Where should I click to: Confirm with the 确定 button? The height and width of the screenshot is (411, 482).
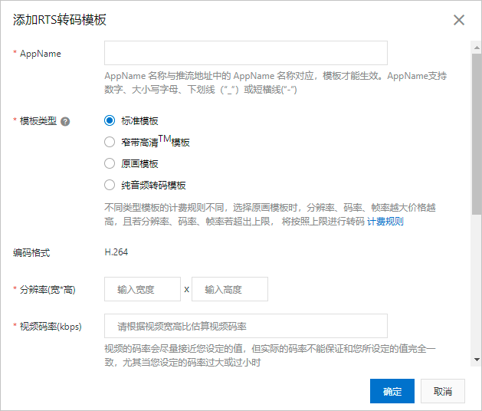coord(392,391)
